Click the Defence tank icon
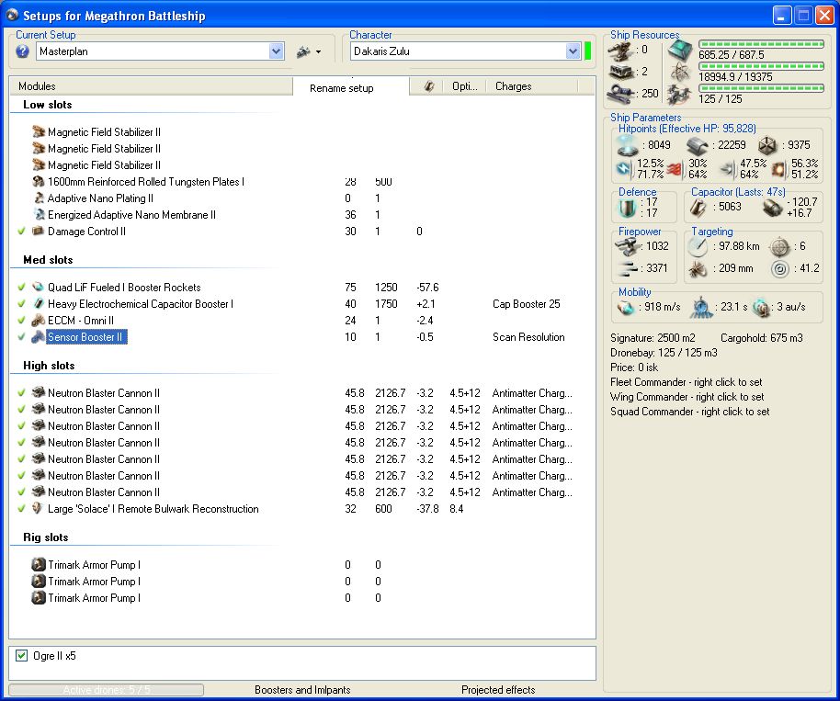Viewport: 840px width, 701px height. (626, 208)
